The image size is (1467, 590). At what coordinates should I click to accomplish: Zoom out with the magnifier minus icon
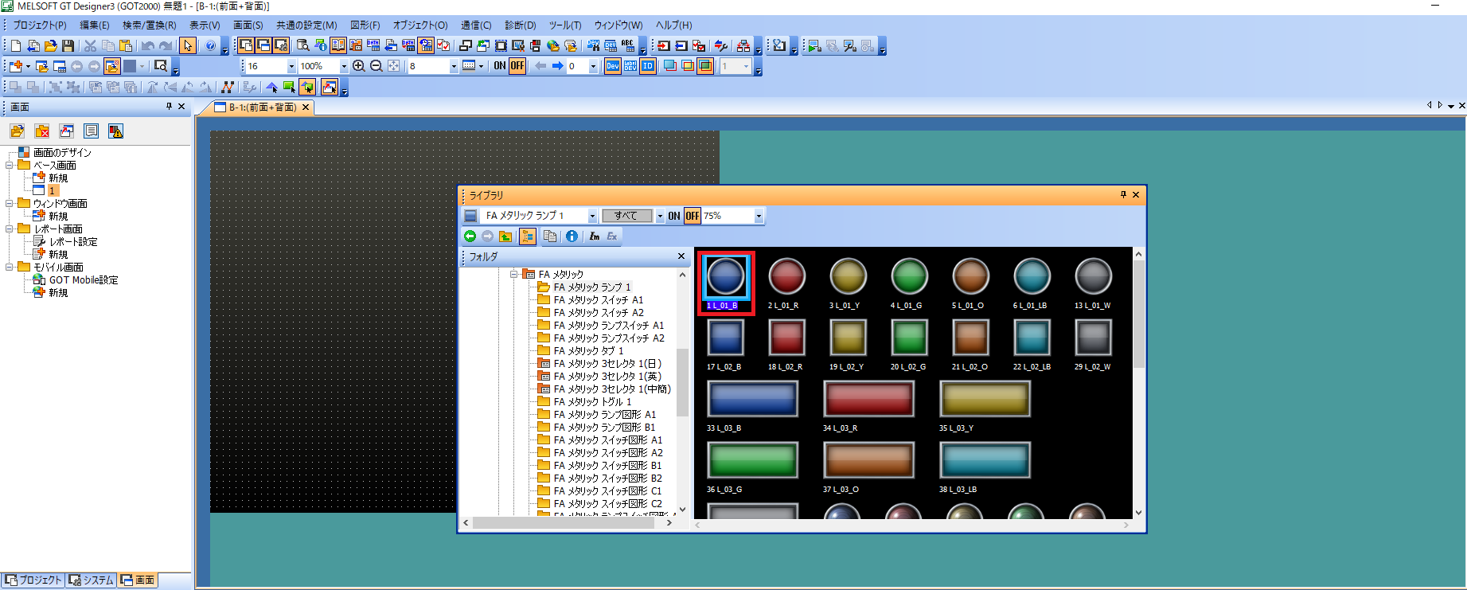tap(377, 66)
